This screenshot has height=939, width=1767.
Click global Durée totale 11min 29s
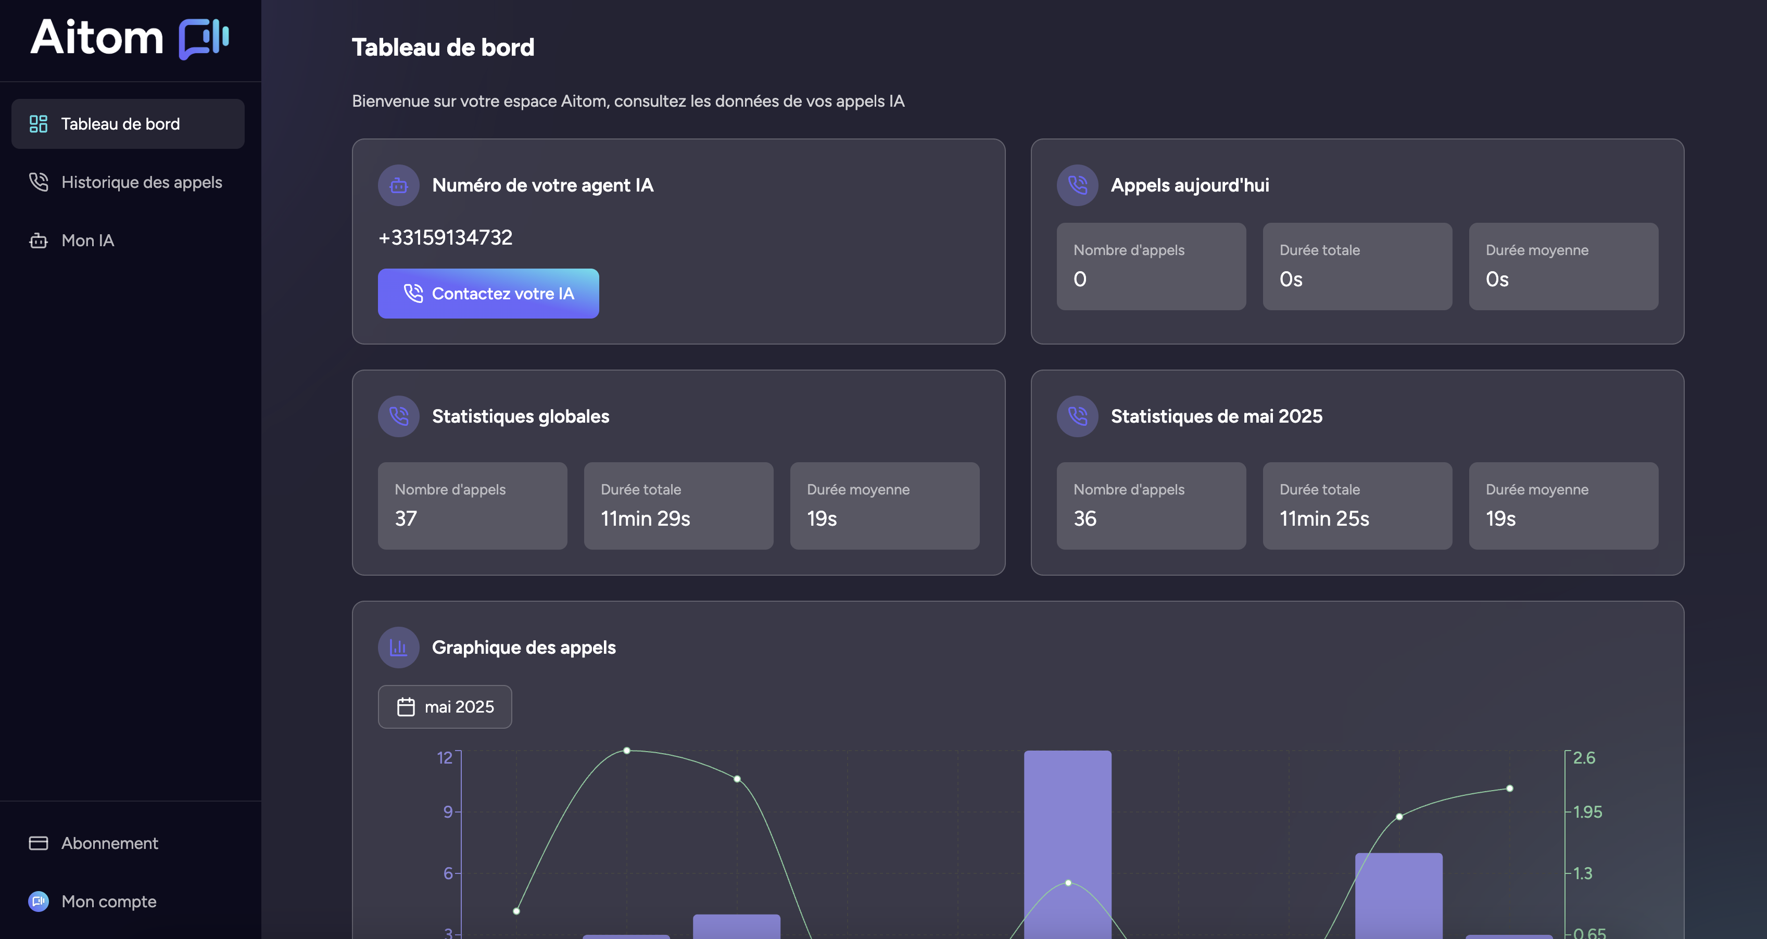[x=646, y=518]
